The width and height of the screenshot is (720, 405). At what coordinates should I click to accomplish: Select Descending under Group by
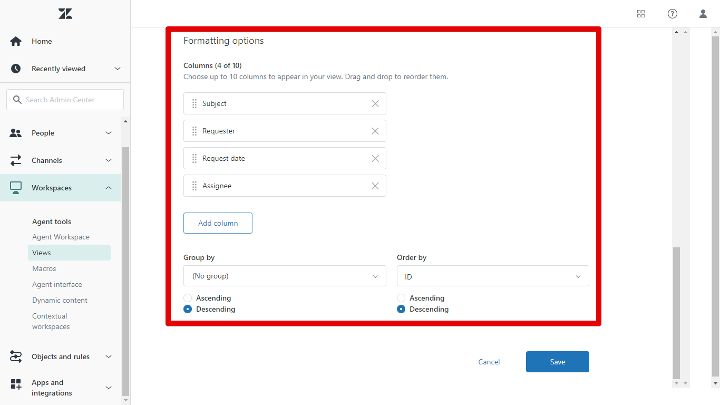click(x=188, y=309)
